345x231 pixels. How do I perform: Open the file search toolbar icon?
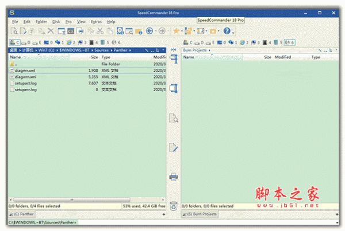coord(129,31)
